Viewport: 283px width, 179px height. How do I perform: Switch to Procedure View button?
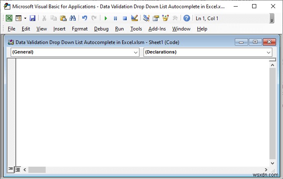coord(11,169)
